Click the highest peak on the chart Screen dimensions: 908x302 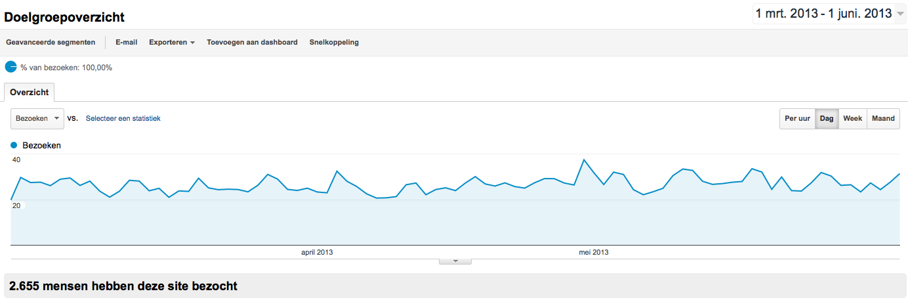584,160
